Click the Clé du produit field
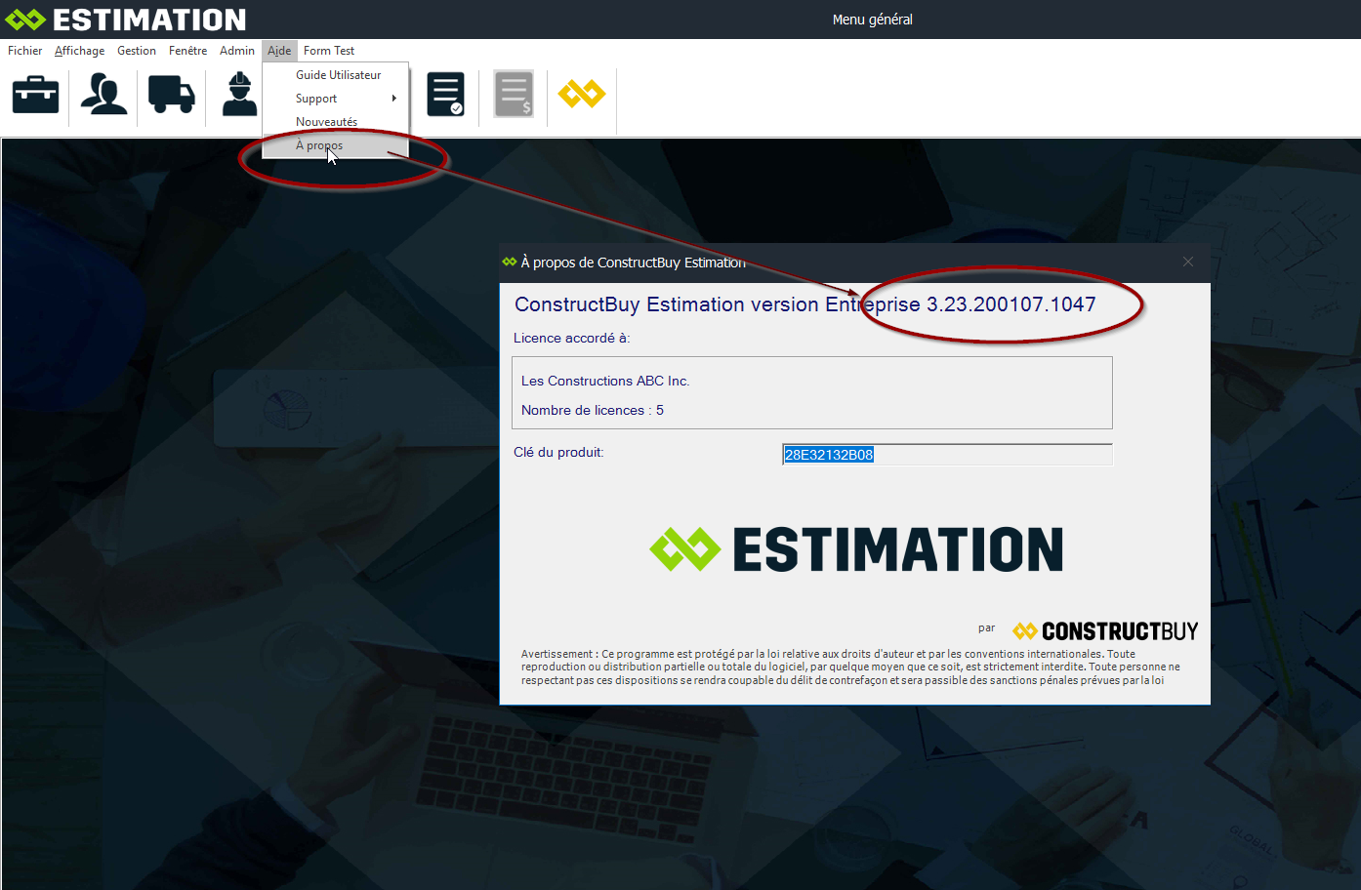 pyautogui.click(x=947, y=455)
